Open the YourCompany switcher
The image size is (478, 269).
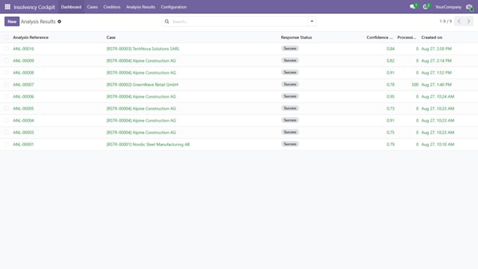tap(448, 7)
